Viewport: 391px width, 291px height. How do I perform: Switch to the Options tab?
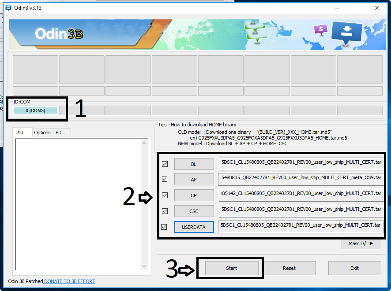42,133
